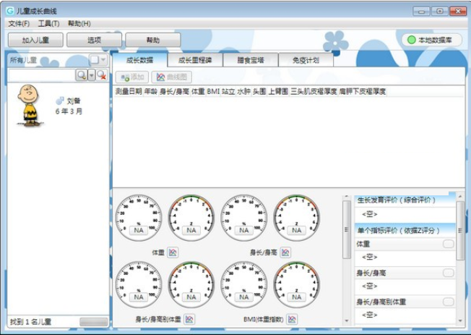
Task: Click the status bar progress indicator
Action: tap(93, 322)
